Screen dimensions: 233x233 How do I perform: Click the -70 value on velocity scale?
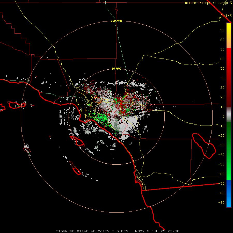(x=221, y=184)
